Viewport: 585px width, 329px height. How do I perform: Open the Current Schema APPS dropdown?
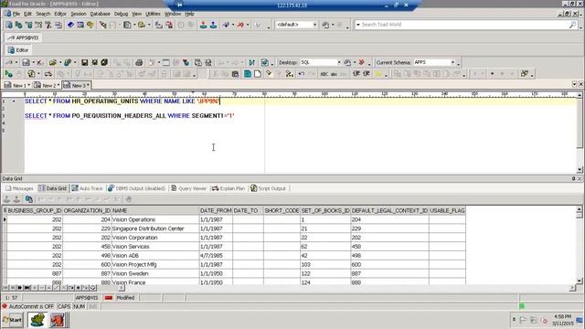click(452, 62)
